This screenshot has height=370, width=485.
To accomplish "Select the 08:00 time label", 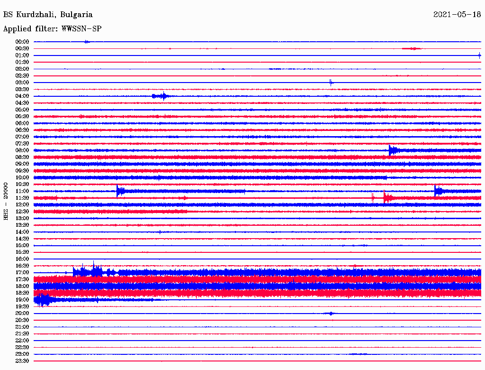I will coord(22,150).
